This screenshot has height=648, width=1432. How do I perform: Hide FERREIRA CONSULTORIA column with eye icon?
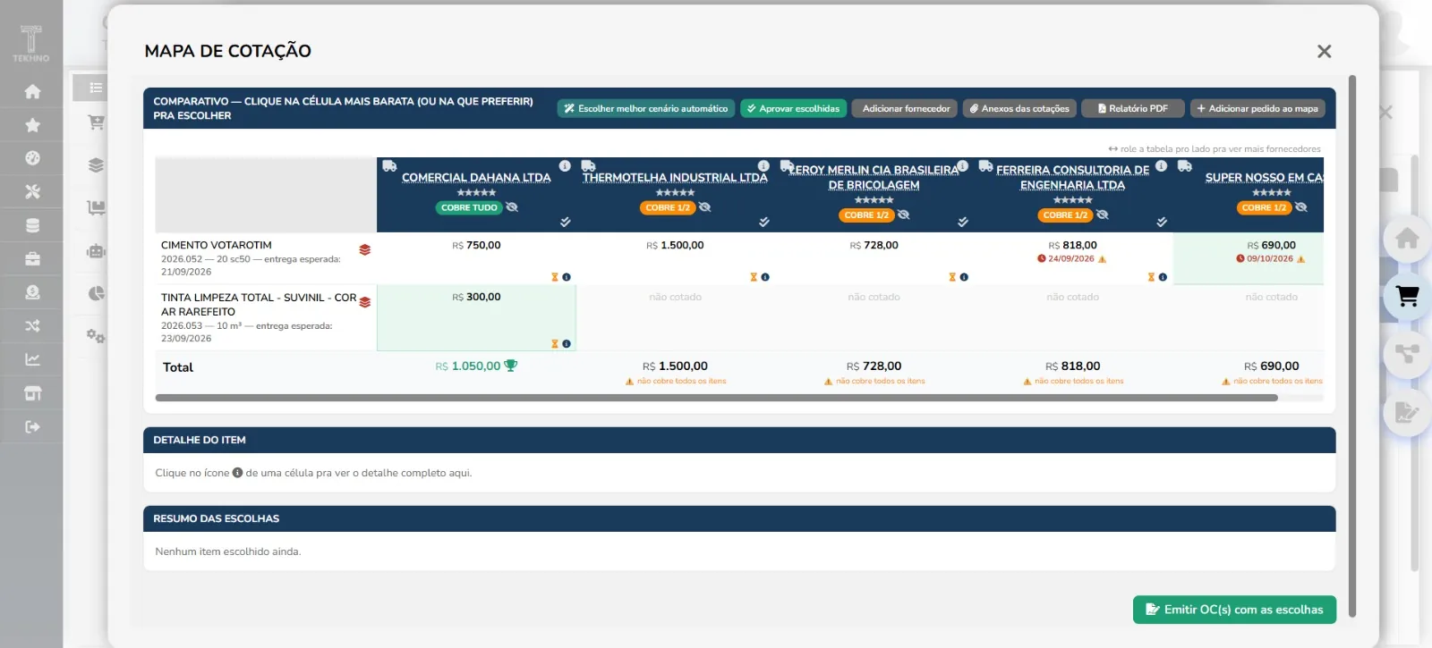(x=1103, y=215)
